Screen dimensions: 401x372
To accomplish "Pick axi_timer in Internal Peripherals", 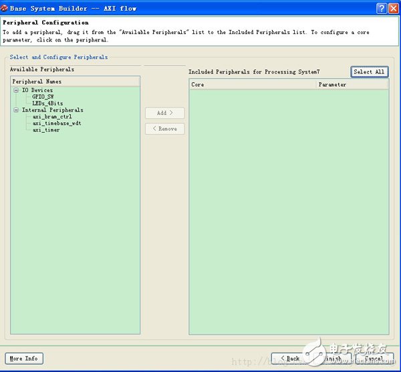I will (46, 130).
